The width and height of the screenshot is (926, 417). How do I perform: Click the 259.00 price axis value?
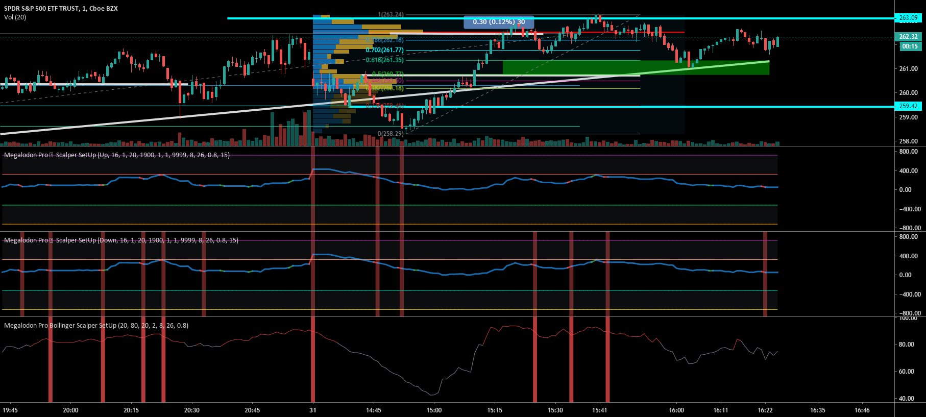coord(908,117)
